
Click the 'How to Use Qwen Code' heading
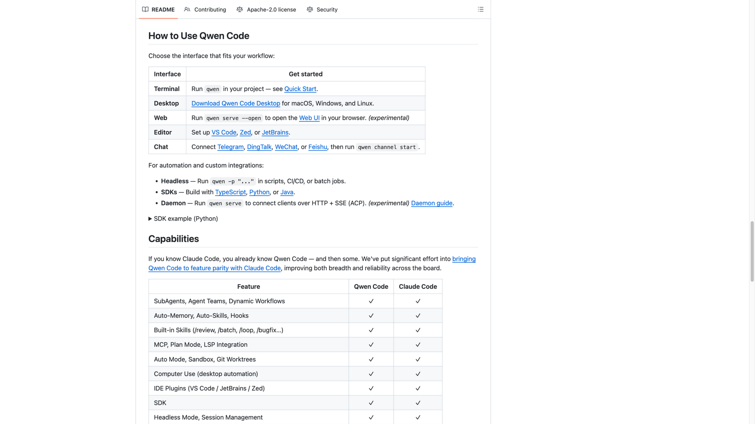[x=199, y=36]
